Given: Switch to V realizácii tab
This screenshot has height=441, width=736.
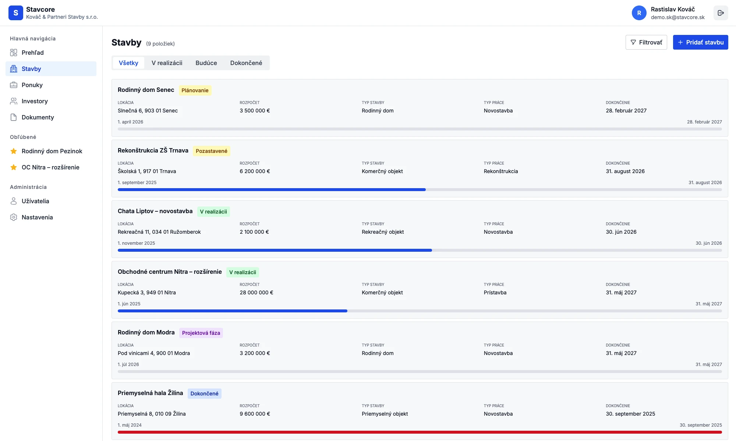Looking at the screenshot, I should point(167,63).
